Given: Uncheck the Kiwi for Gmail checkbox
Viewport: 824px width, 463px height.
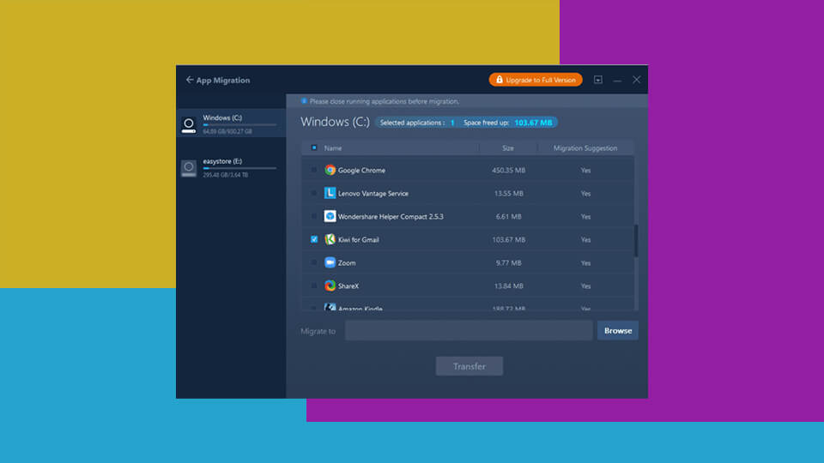Looking at the screenshot, I should 314,239.
